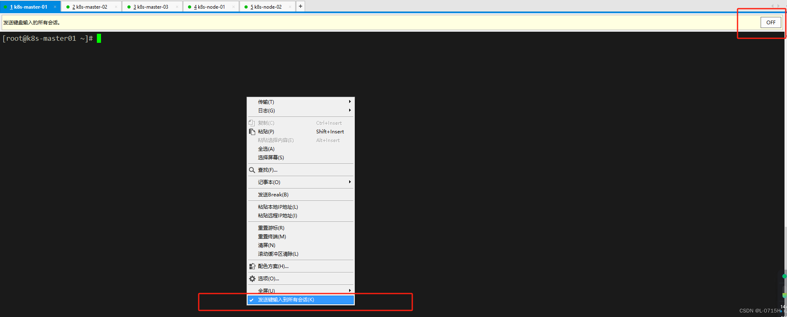Choose 清屏(N) to clear screen
This screenshot has height=317, width=787.
click(x=301, y=245)
